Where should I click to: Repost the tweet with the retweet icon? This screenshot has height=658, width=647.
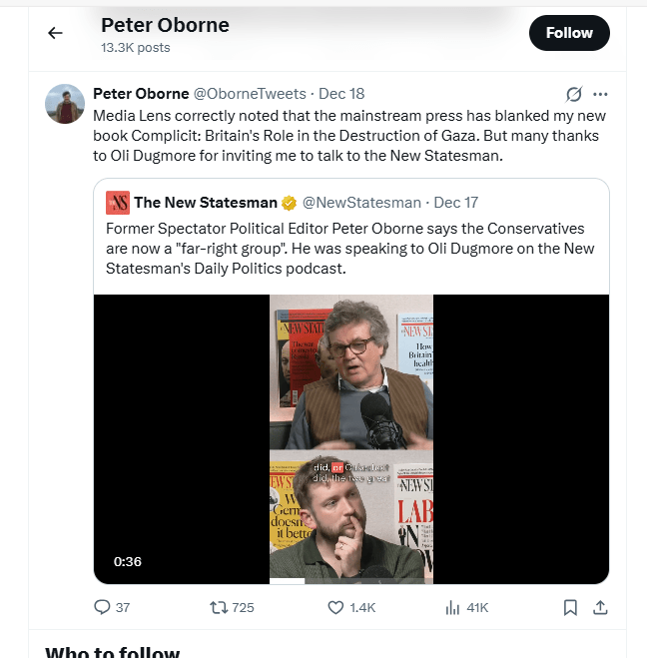(x=217, y=607)
